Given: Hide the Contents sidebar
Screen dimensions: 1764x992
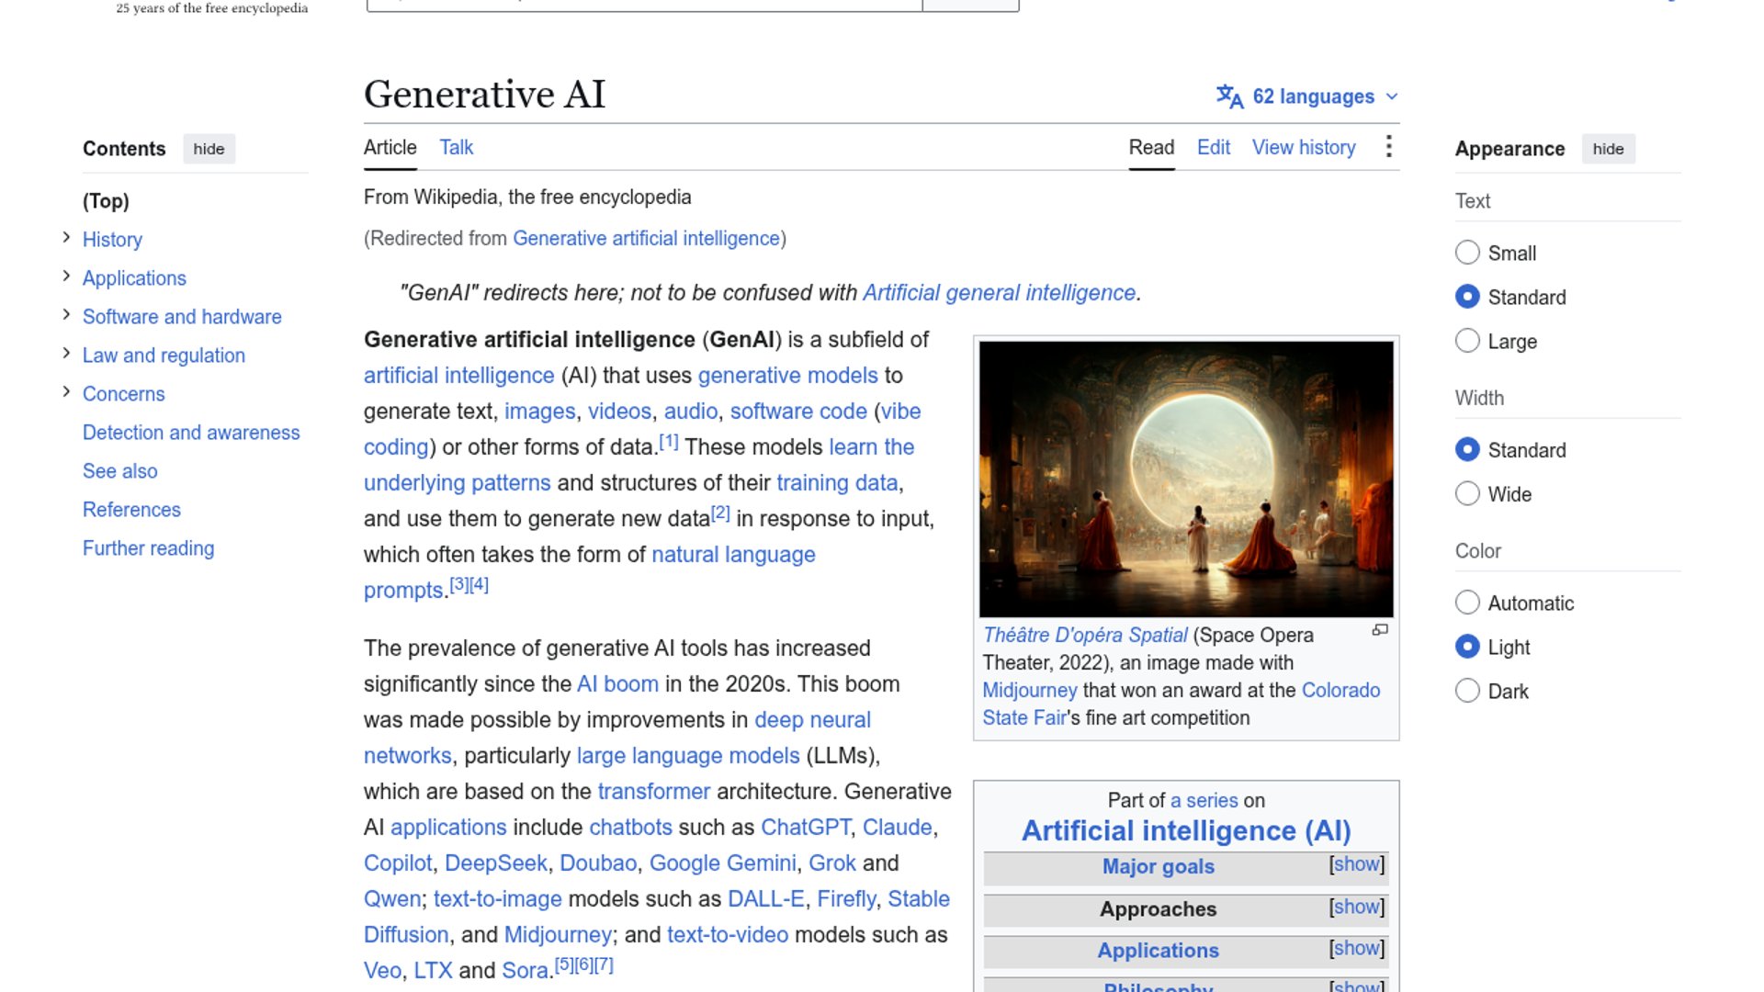Looking at the screenshot, I should click(x=209, y=149).
